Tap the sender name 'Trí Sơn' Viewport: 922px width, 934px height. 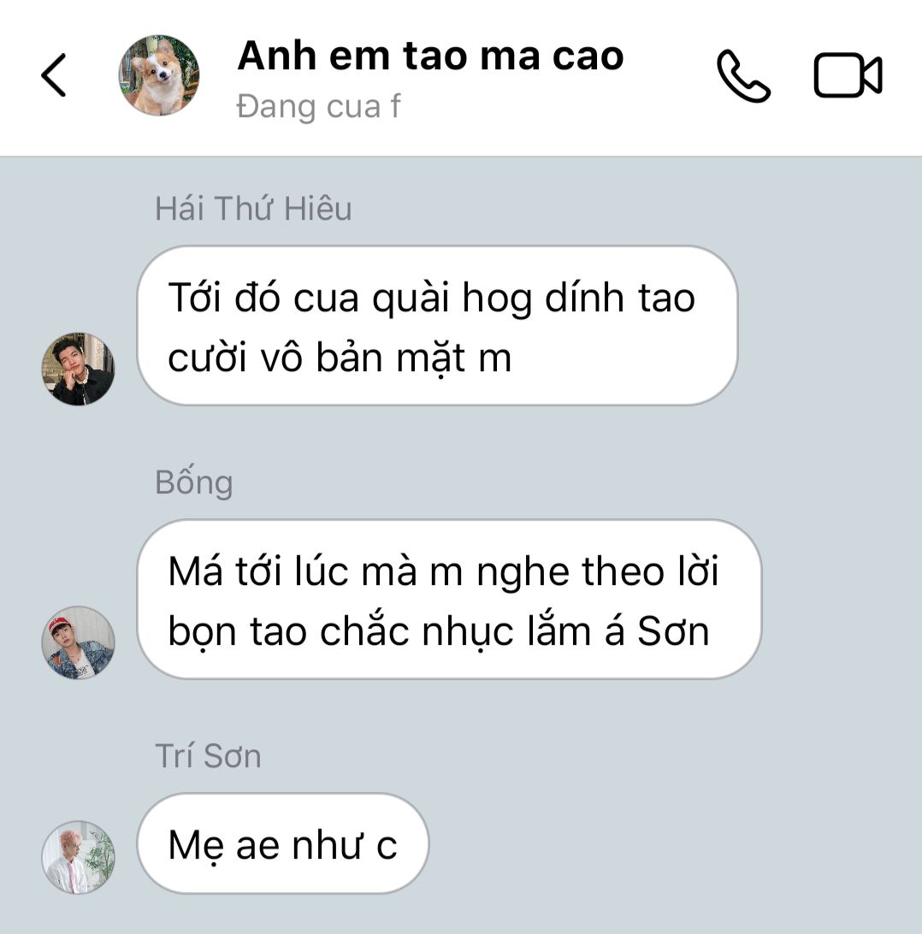208,756
